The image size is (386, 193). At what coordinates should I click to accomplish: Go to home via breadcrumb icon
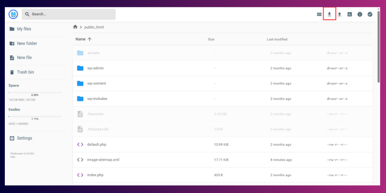75,27
